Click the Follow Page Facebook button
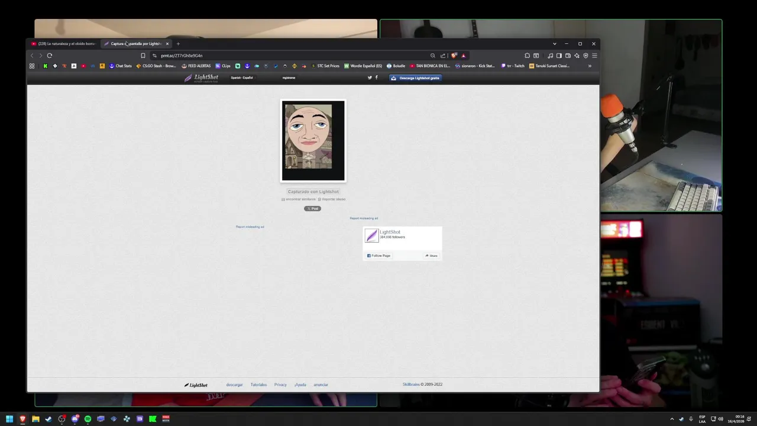The image size is (757, 426). 378,256
